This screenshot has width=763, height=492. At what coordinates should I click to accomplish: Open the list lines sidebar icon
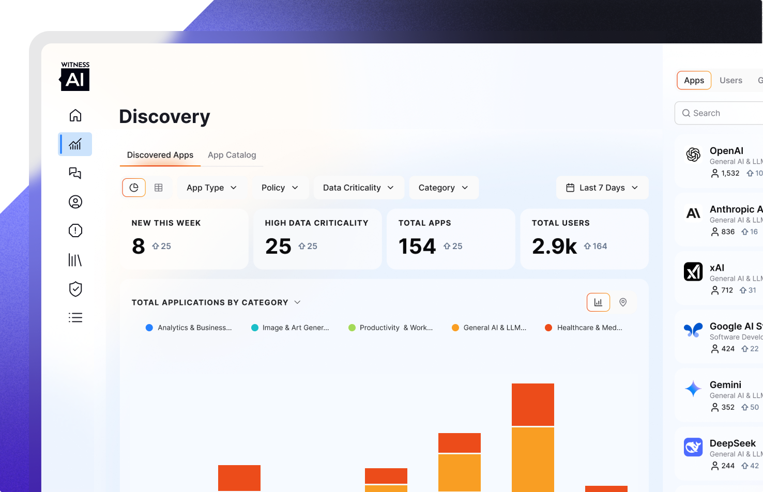coord(75,317)
